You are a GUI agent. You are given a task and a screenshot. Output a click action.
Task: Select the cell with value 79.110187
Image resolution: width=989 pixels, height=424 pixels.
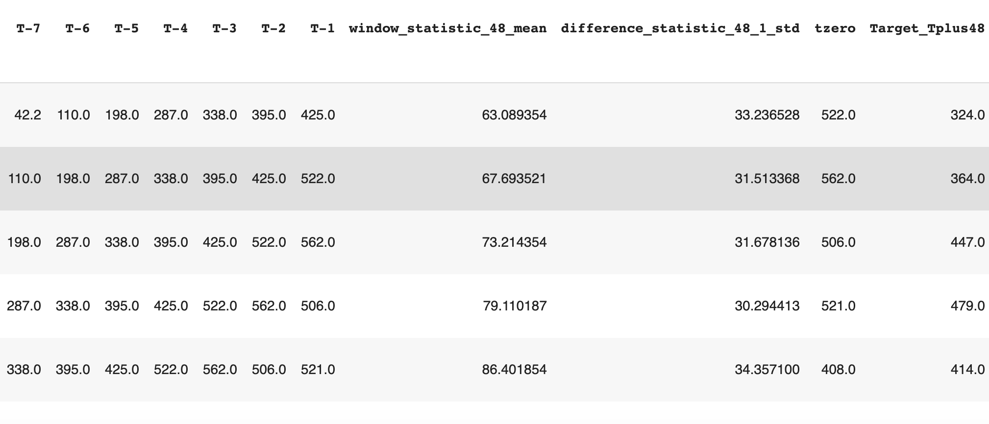(x=514, y=306)
